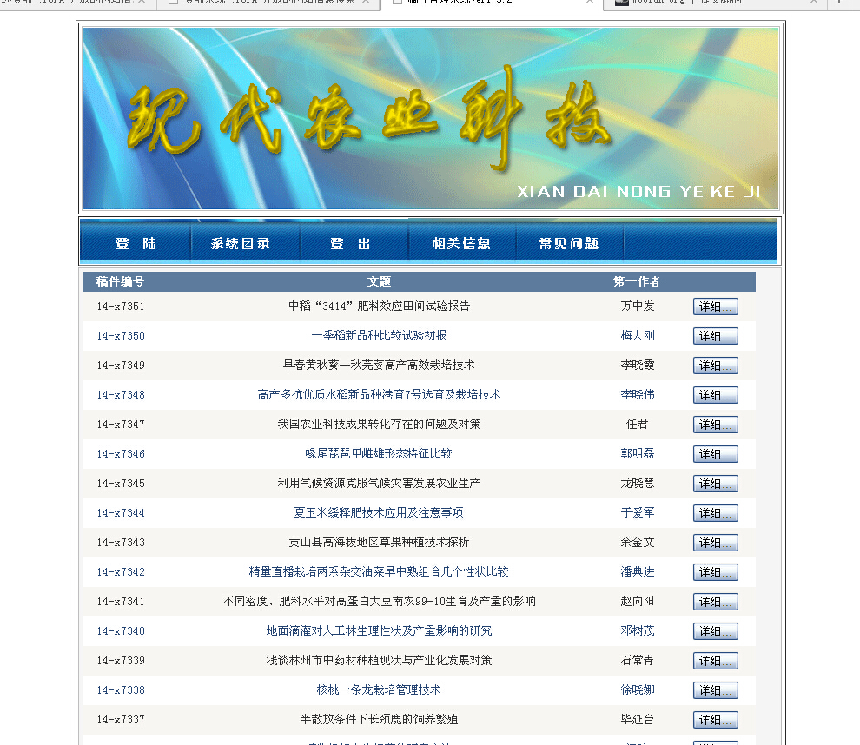Click title 一季稻新品种比较试验初报
This screenshot has height=745, width=860.
point(379,335)
